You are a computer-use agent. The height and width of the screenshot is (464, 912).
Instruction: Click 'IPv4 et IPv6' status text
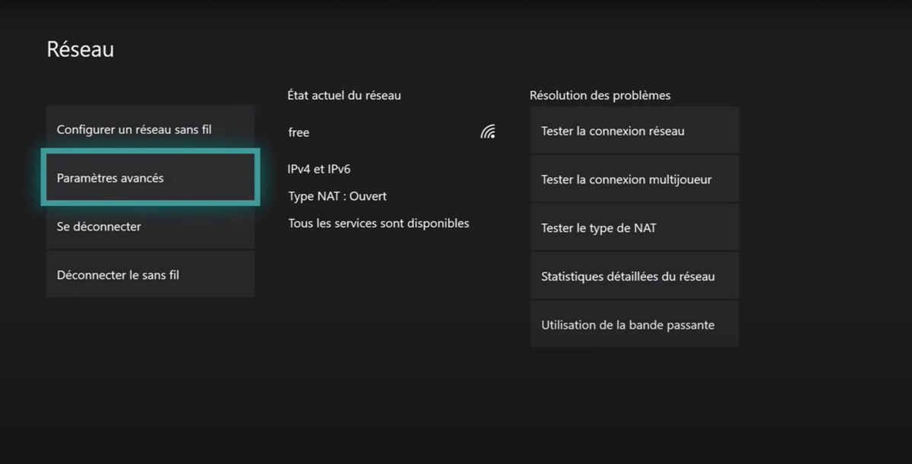click(319, 169)
